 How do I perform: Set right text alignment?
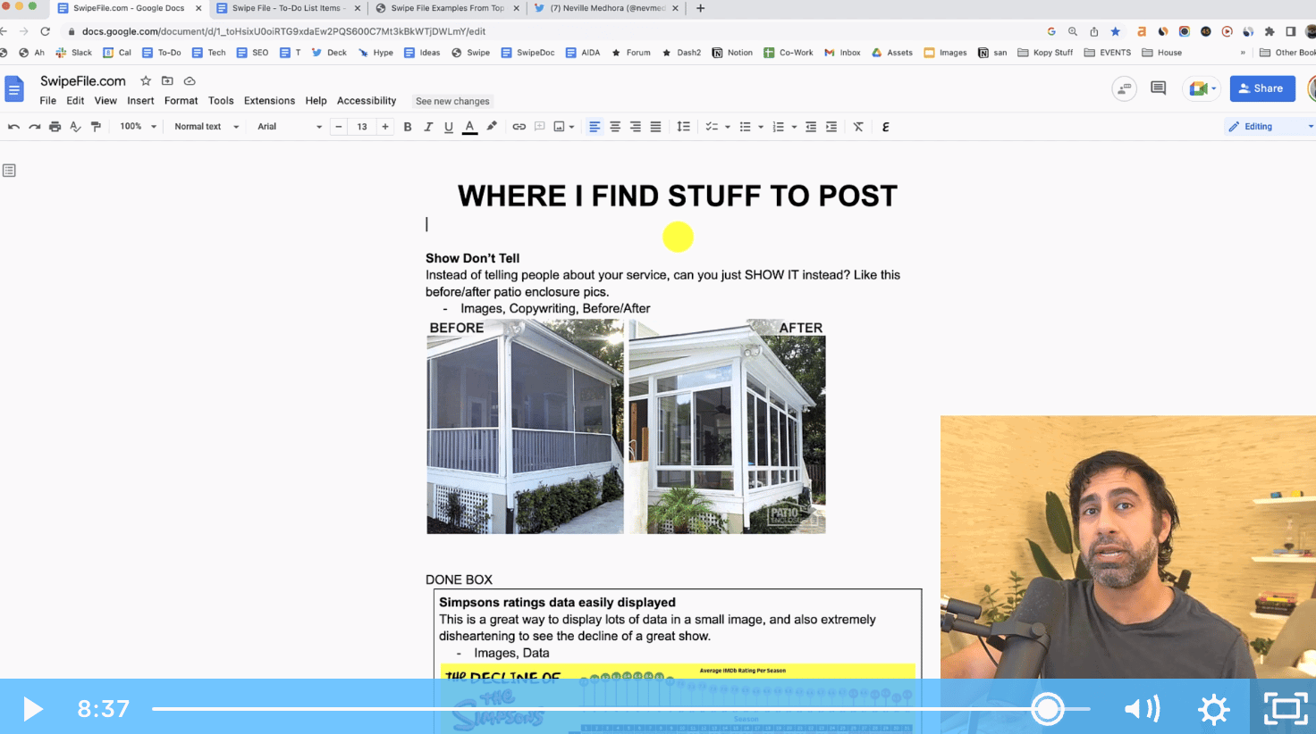(636, 127)
